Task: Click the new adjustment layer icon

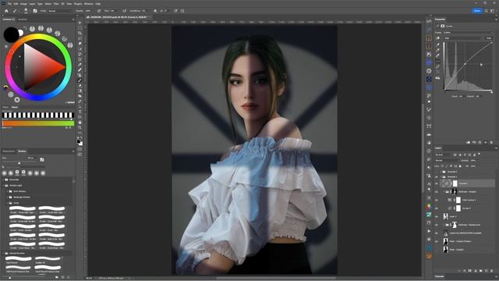Action: pyautogui.click(x=476, y=271)
